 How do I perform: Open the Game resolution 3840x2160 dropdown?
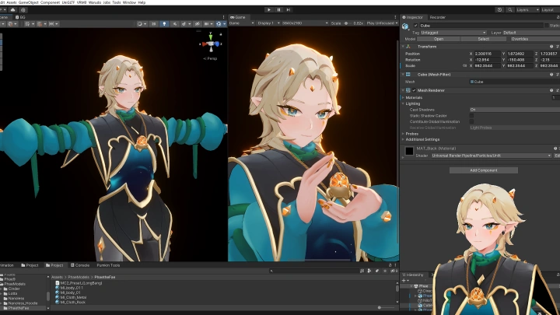(305, 23)
